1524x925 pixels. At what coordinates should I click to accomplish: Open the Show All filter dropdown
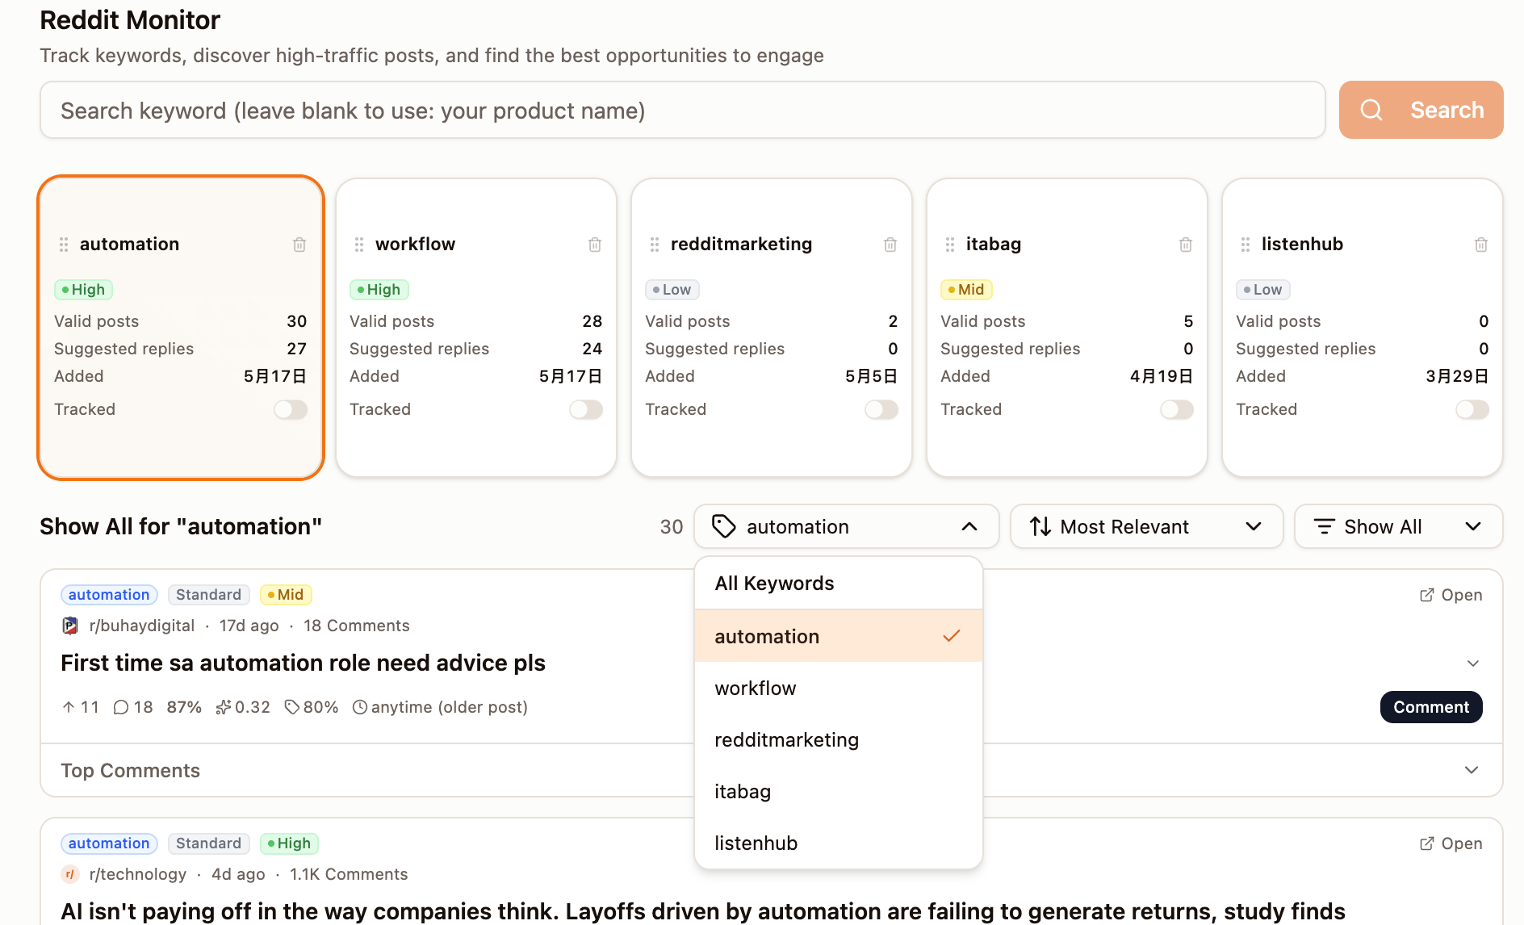coord(1398,526)
